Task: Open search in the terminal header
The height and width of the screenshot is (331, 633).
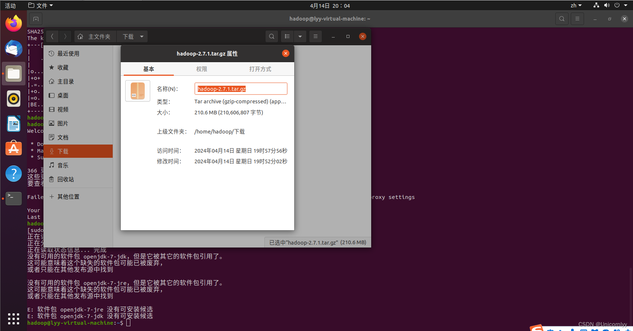Action: [562, 19]
